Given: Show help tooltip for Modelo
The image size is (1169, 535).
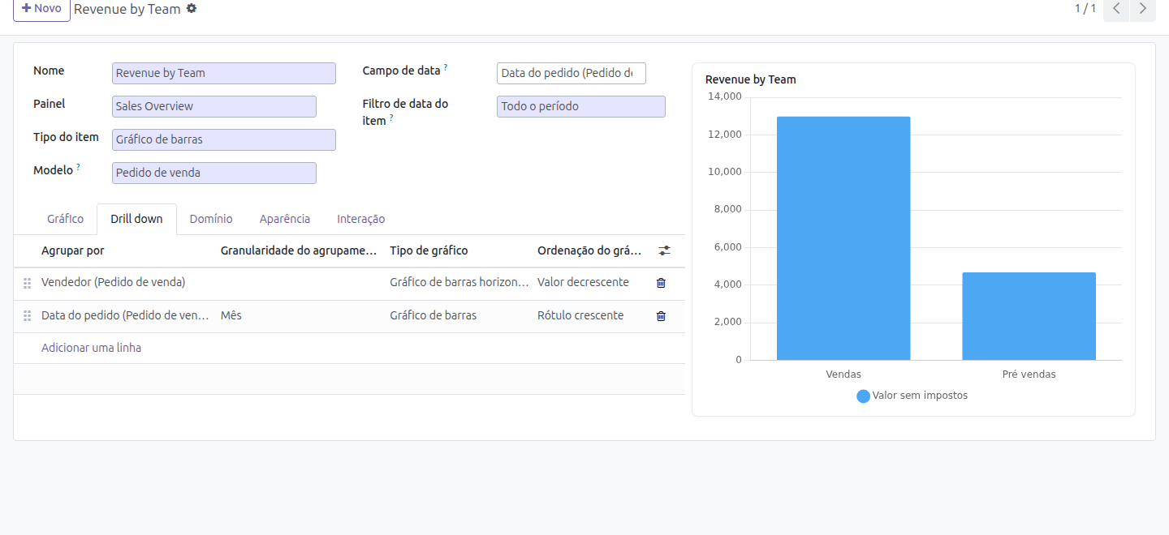Looking at the screenshot, I should (79, 167).
